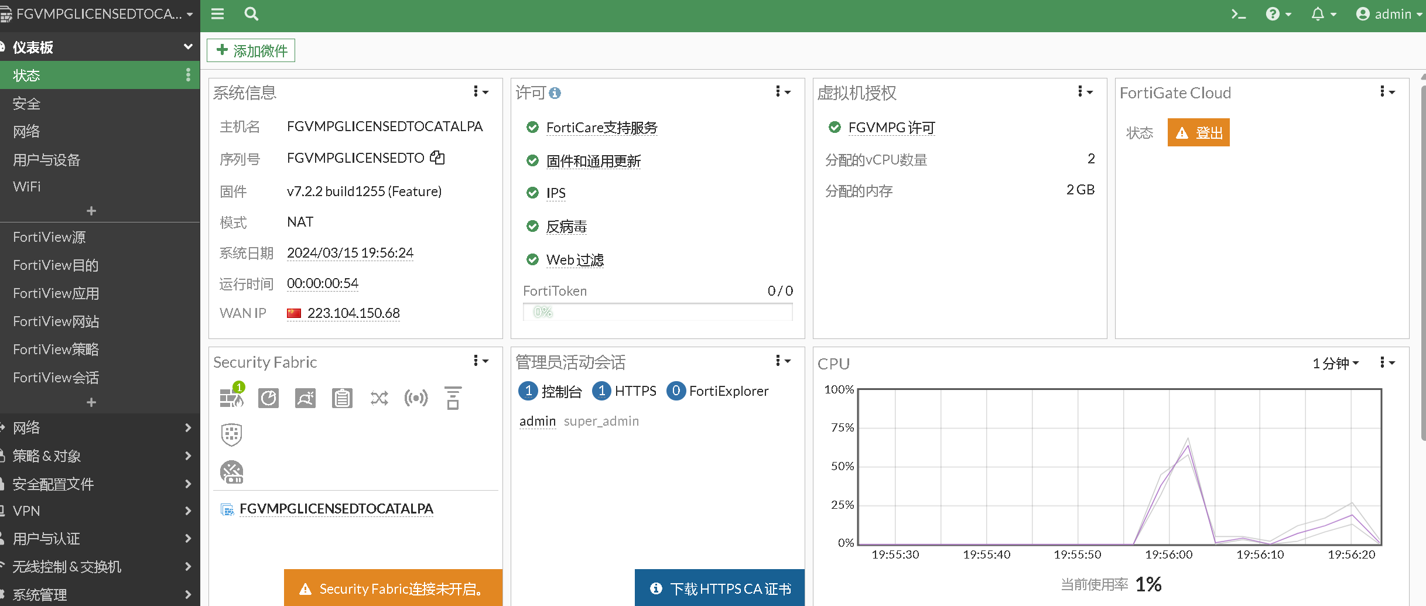
Task: Click the 添加微件 button
Action: 251,50
